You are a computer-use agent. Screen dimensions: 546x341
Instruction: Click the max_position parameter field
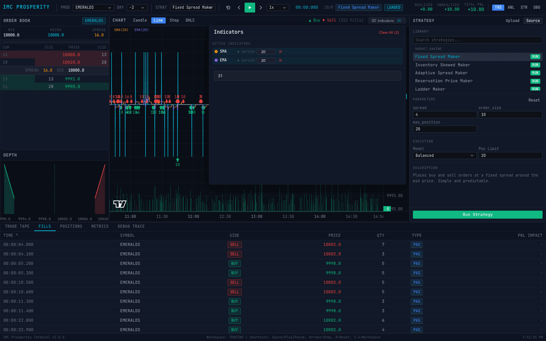445,129
